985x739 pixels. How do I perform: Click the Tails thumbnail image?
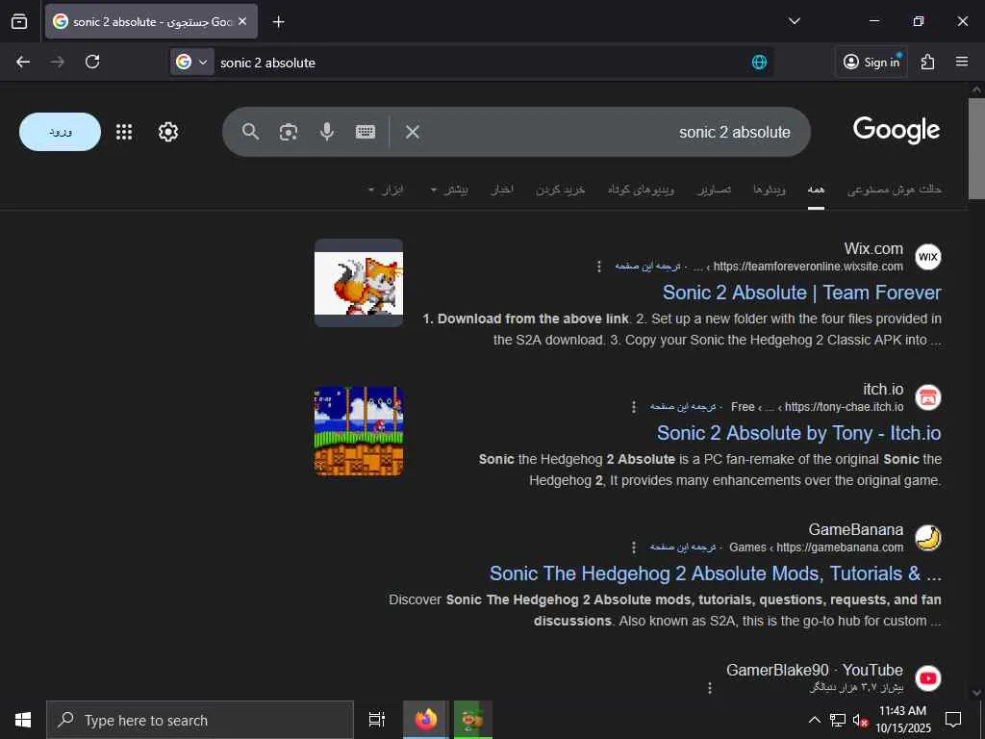point(359,283)
